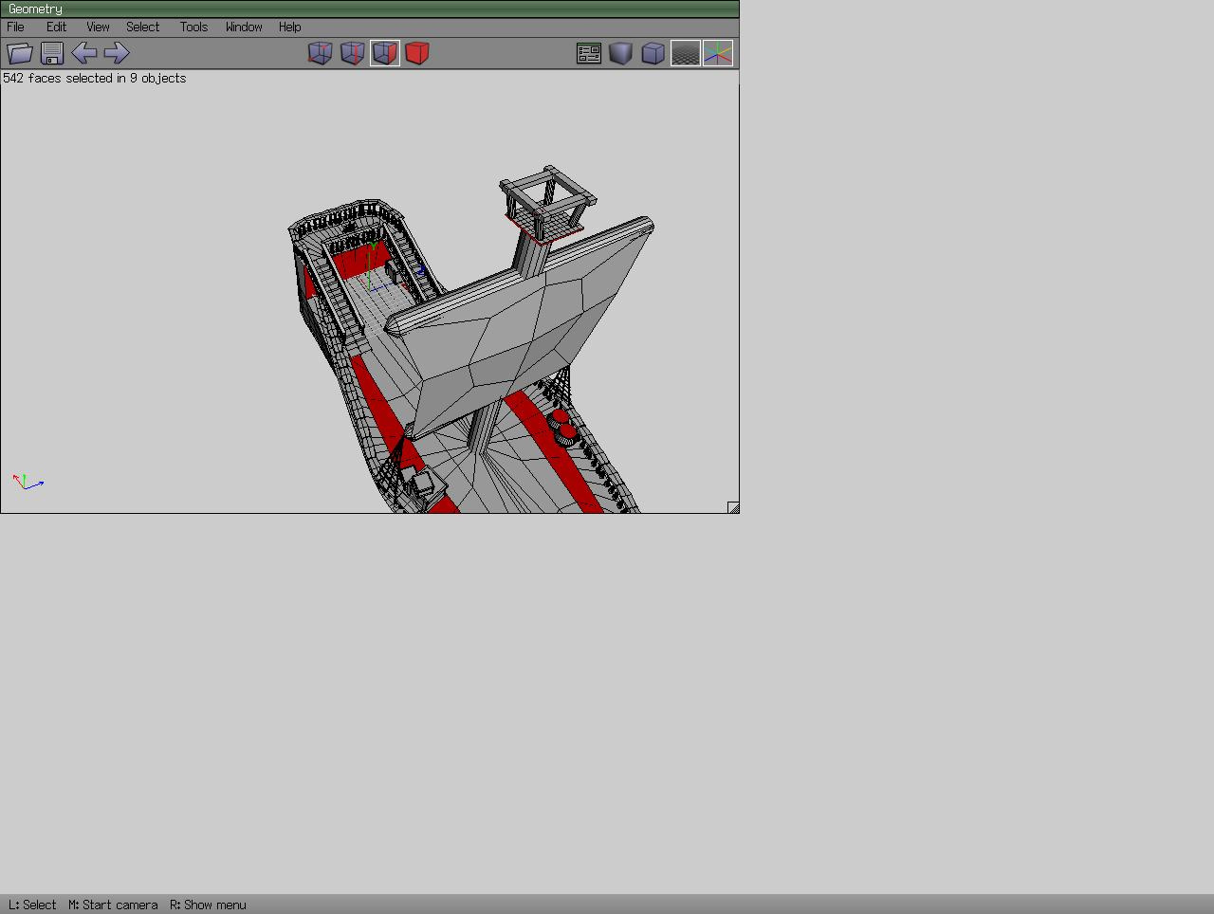Open the Geometry Graph window icon
The width and height of the screenshot is (1214, 914).
589,53
